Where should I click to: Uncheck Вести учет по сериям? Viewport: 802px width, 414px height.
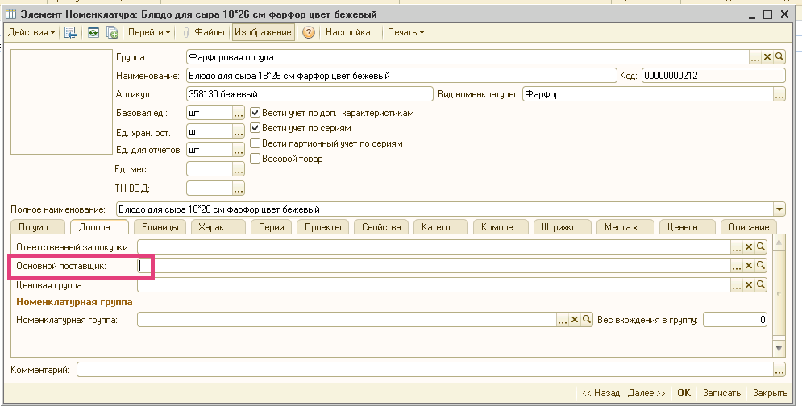[255, 128]
